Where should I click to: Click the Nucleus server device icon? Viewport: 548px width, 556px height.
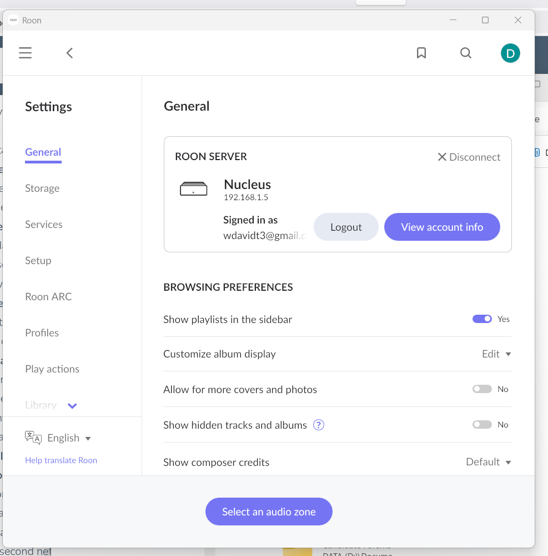click(x=193, y=189)
